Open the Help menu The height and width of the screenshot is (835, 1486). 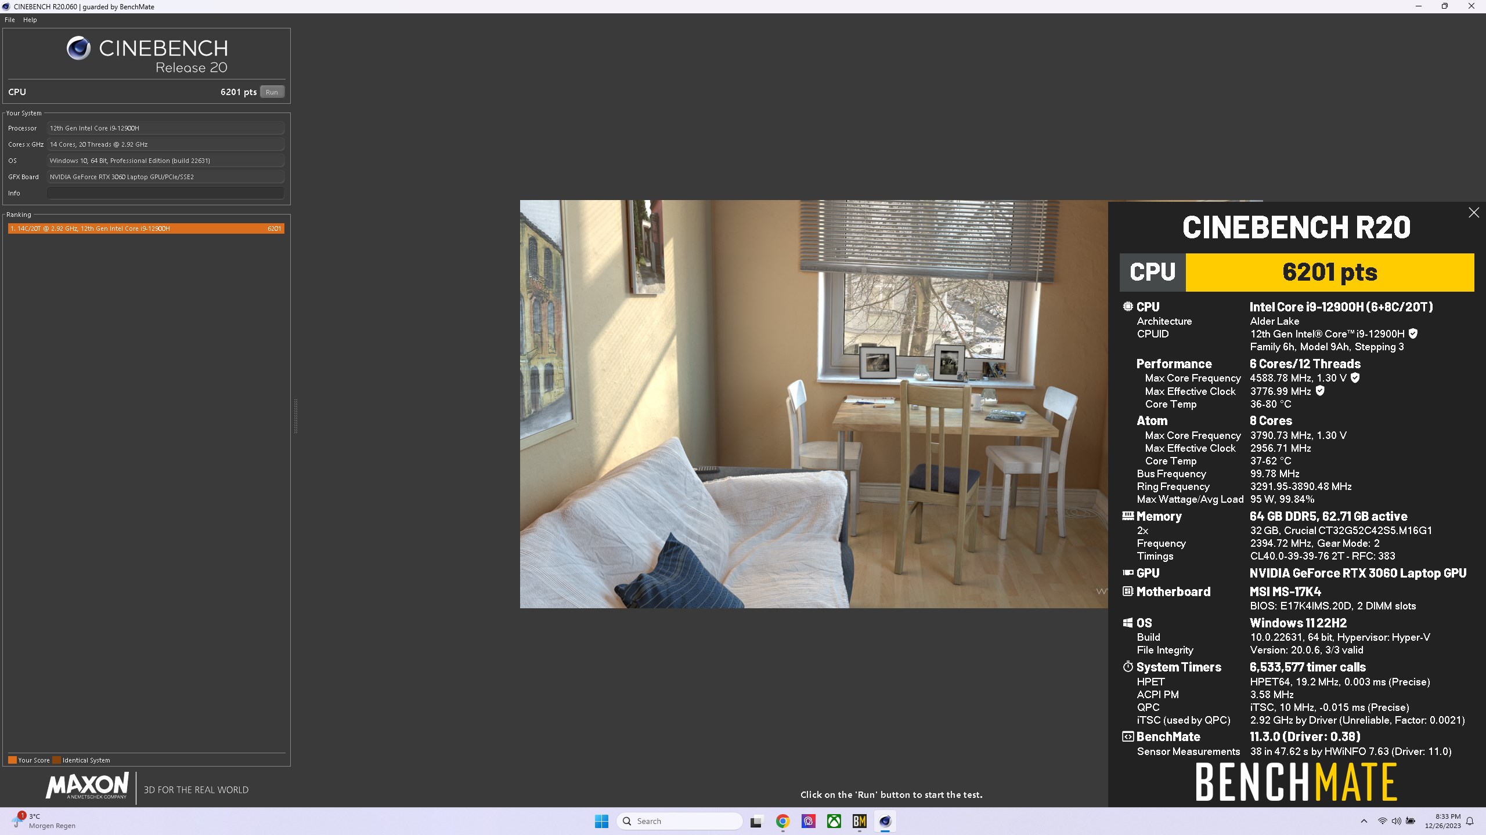point(30,20)
